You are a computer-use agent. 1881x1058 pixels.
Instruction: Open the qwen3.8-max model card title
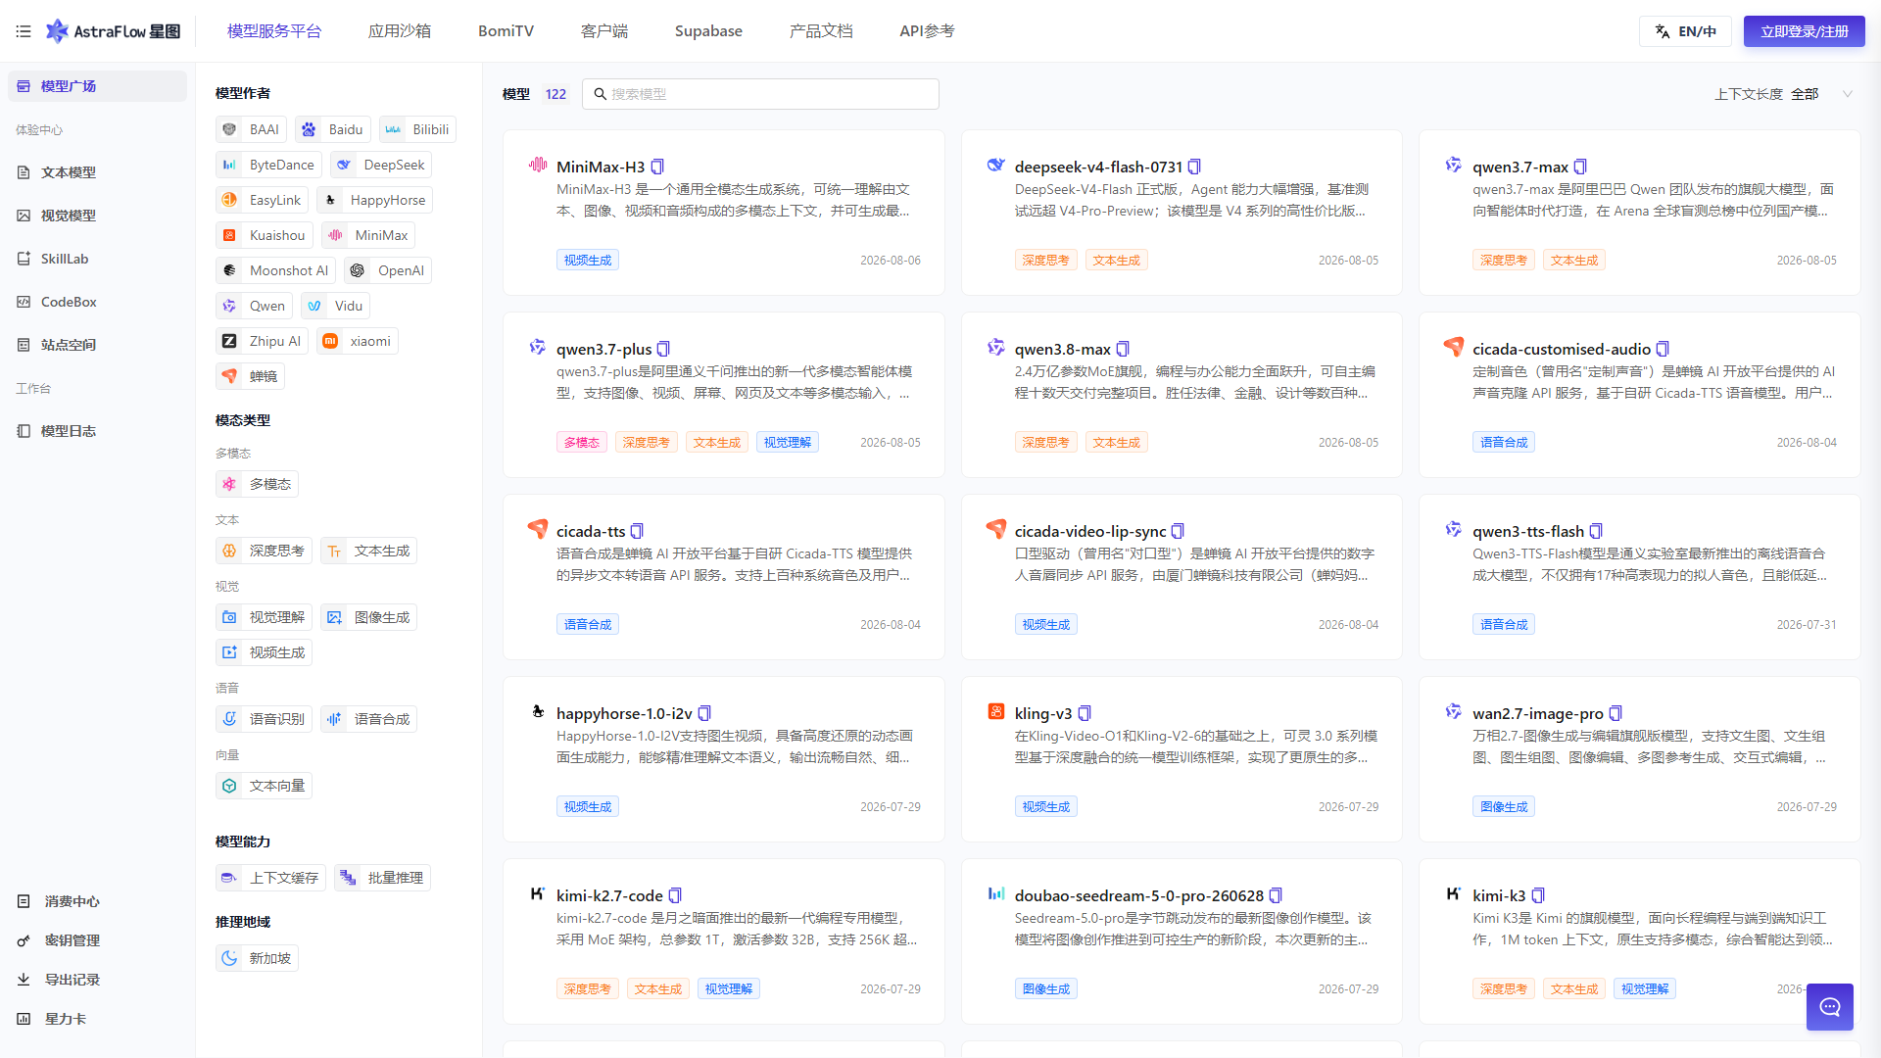click(x=1063, y=350)
